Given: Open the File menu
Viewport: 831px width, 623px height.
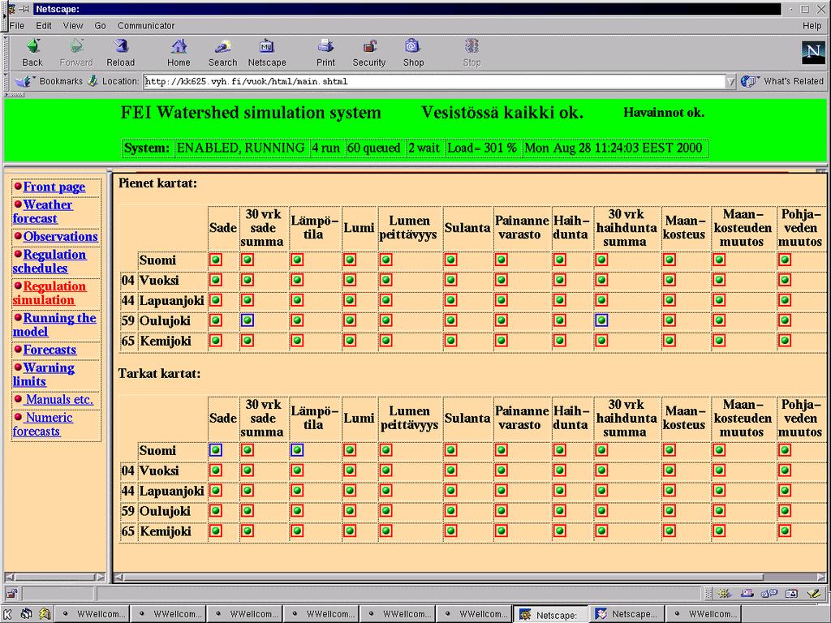Looking at the screenshot, I should tap(17, 25).
